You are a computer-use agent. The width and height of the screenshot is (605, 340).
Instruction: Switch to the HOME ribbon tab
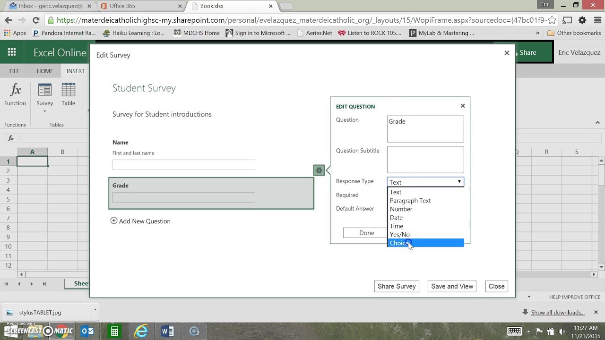tap(45, 71)
